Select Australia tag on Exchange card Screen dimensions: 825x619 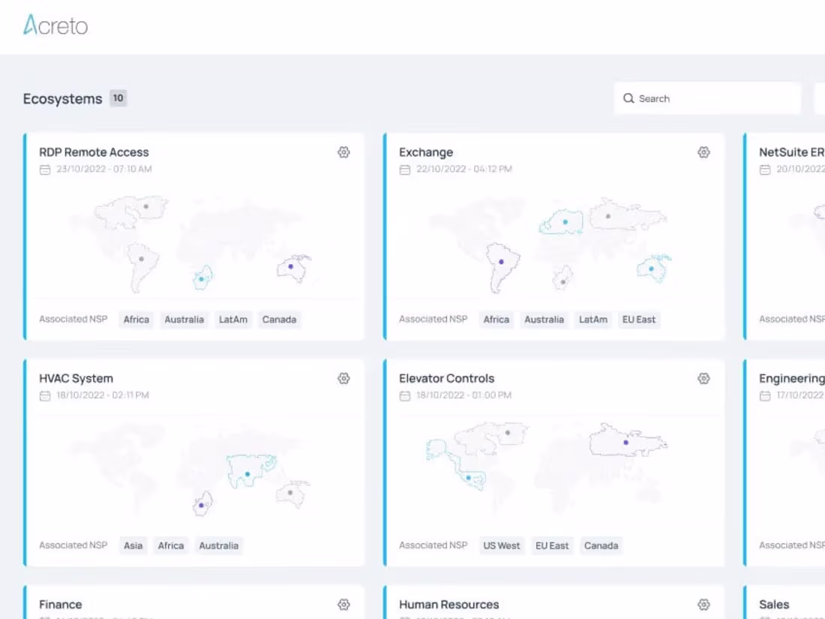click(x=544, y=320)
